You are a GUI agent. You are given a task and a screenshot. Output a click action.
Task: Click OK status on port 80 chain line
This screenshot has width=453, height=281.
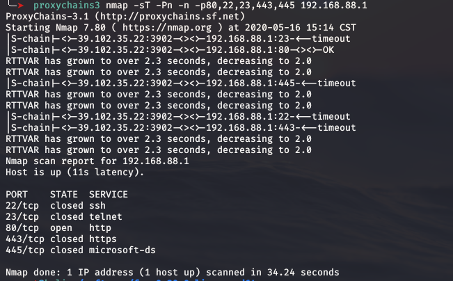328,49
